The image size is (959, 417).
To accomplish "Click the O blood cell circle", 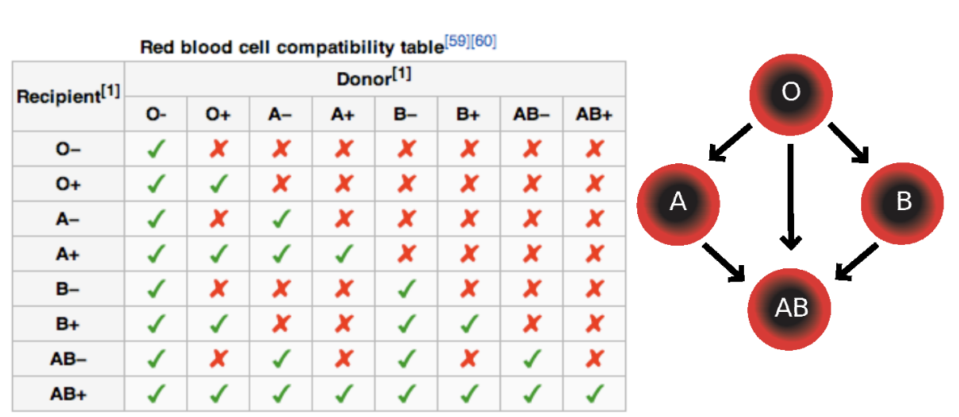I will [791, 94].
